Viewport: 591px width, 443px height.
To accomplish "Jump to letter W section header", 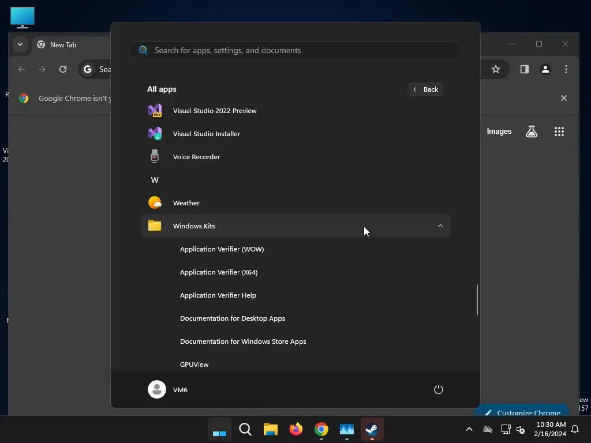I will coord(155,180).
